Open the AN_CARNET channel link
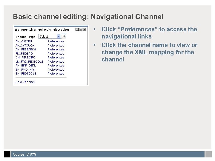Viewport: 215px width, 161px height. click(x=24, y=41)
